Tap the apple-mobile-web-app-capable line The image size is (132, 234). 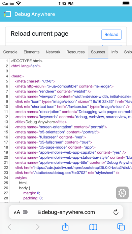[70, 152]
